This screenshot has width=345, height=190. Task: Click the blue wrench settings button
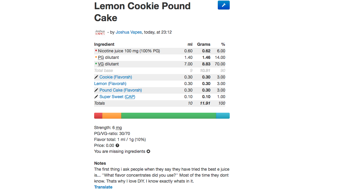pos(223,5)
